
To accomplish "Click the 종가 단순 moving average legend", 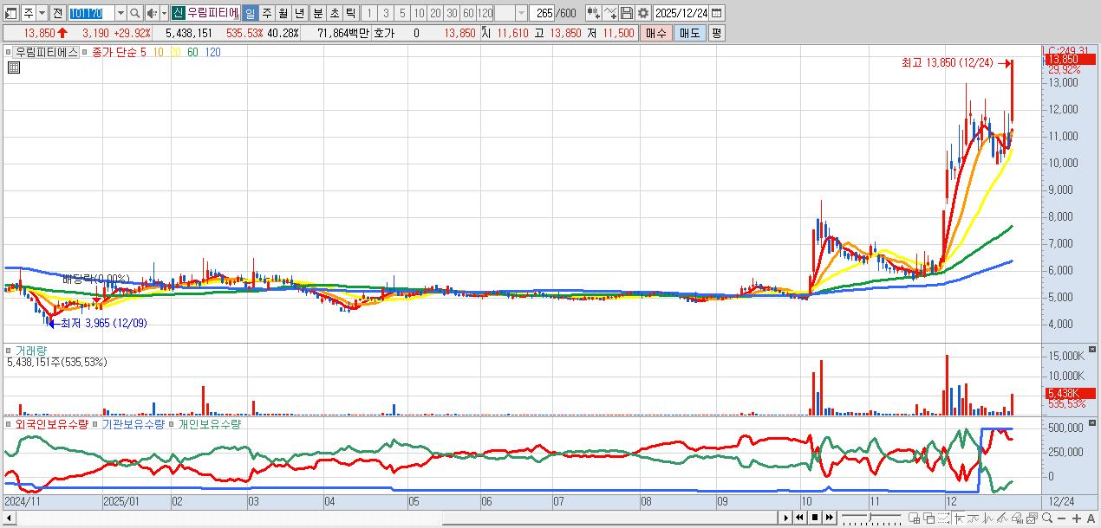I will [115, 52].
